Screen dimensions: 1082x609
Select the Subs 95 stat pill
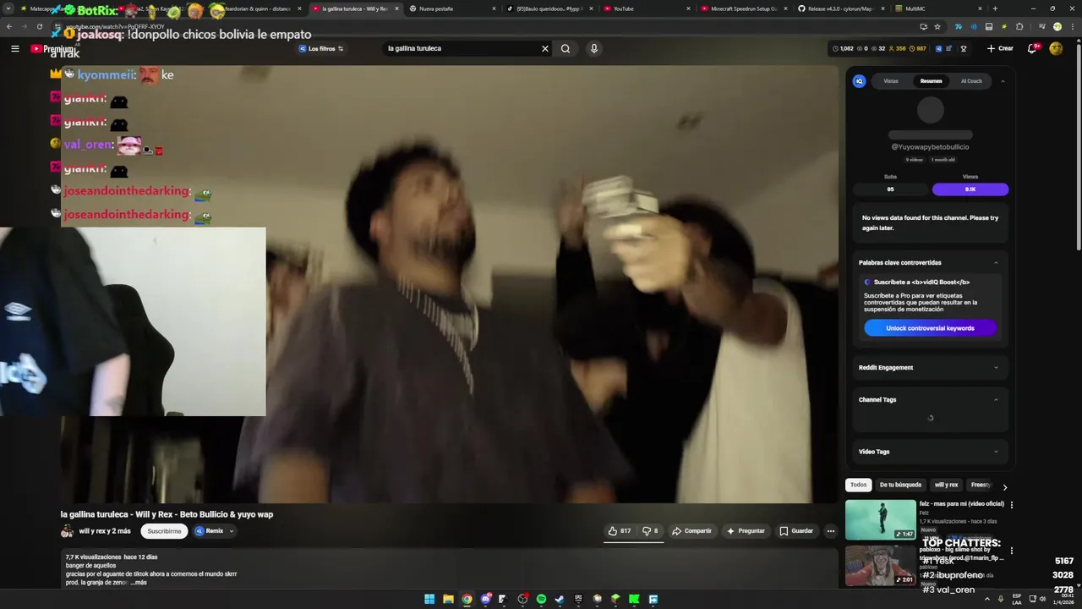890,189
